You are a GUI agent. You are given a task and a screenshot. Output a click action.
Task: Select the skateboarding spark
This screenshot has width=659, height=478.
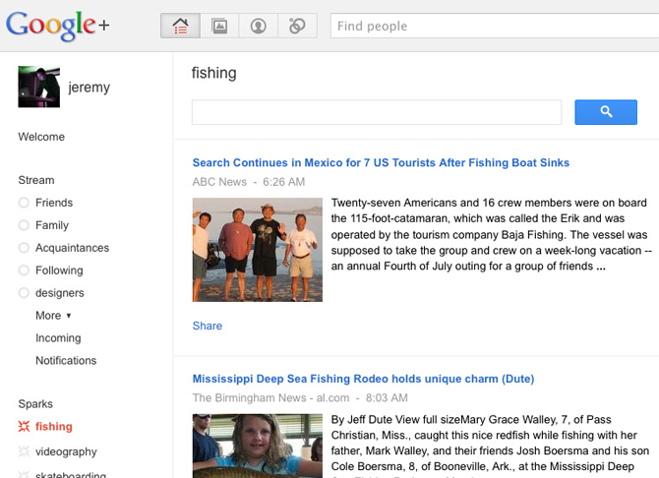pyautogui.click(x=71, y=474)
